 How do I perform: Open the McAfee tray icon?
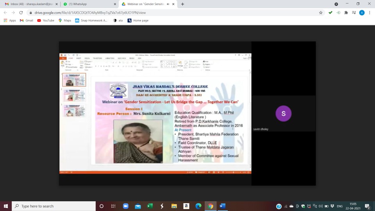click(309, 206)
